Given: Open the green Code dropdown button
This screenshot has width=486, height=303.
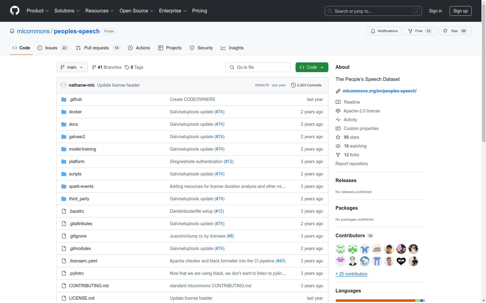Looking at the screenshot, I should (x=312, y=67).
